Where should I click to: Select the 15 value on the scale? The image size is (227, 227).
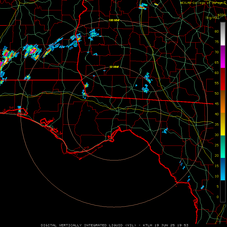pyautogui.click(x=217, y=166)
